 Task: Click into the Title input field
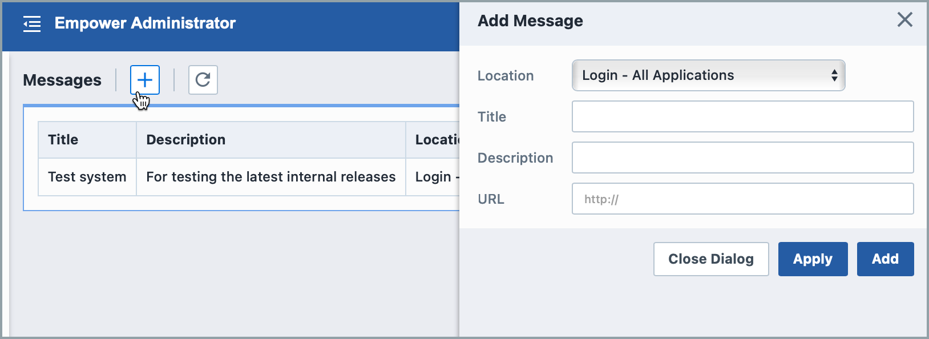[x=742, y=116]
